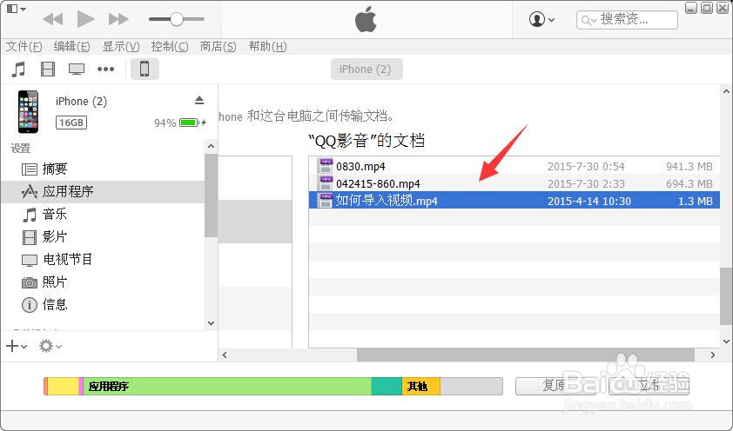733x431 pixels.
Task: Open the Music library icon
Action: [x=18, y=70]
